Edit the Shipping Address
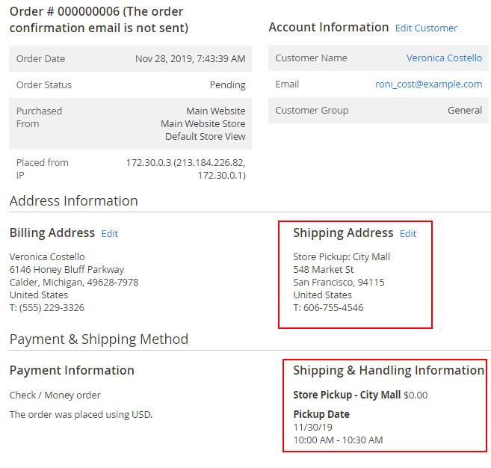 click(408, 234)
